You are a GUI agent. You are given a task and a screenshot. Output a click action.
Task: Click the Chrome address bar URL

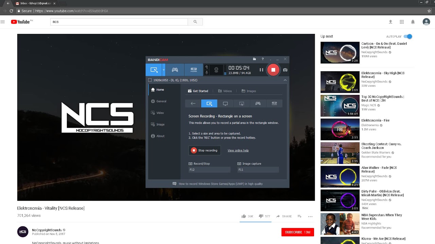click(72, 11)
